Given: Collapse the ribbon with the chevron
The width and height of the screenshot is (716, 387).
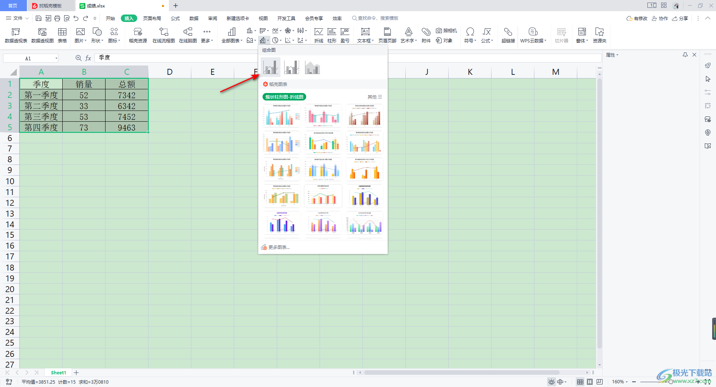Looking at the screenshot, I should [x=707, y=18].
